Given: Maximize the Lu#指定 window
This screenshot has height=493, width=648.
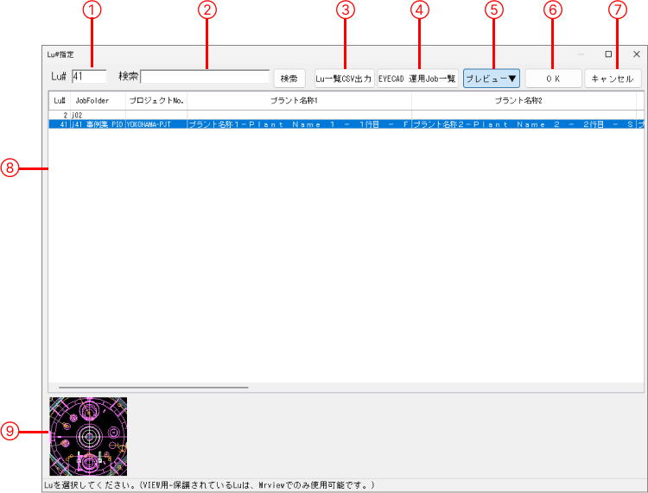Looking at the screenshot, I should click(x=608, y=54).
